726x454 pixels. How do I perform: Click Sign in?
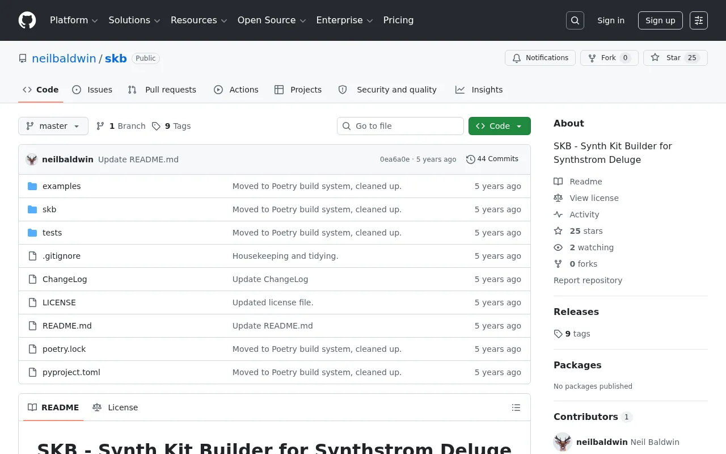click(611, 20)
